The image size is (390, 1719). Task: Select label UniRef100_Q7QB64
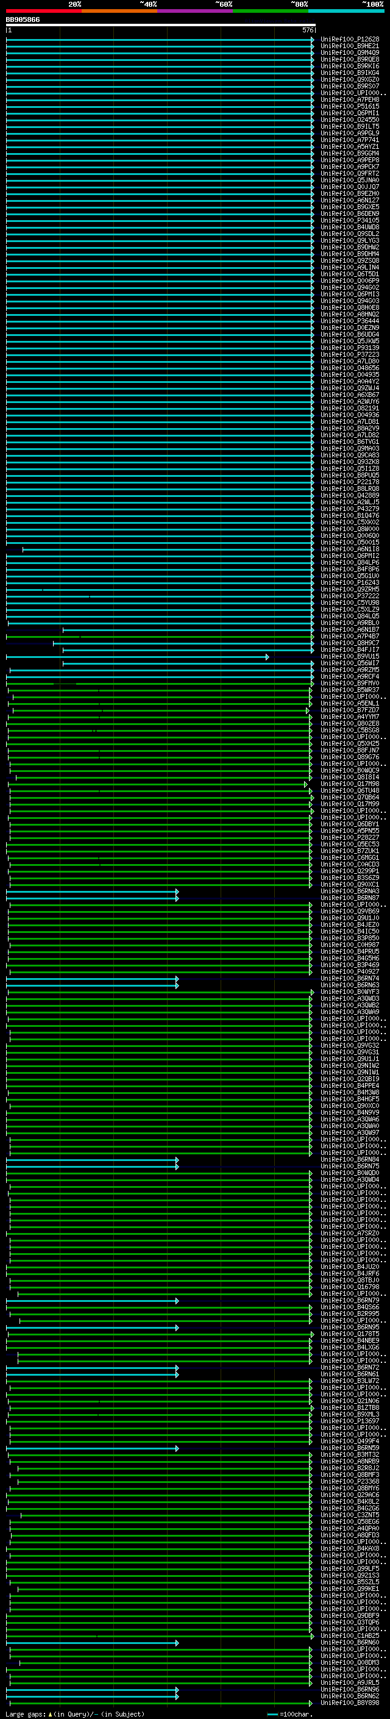[350, 798]
